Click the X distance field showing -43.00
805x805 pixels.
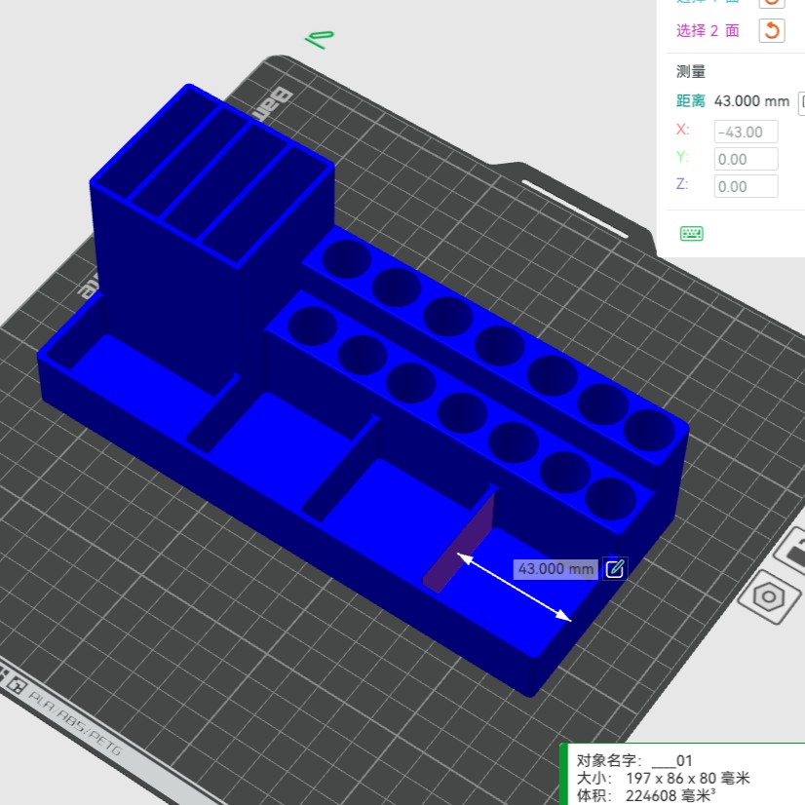(746, 132)
